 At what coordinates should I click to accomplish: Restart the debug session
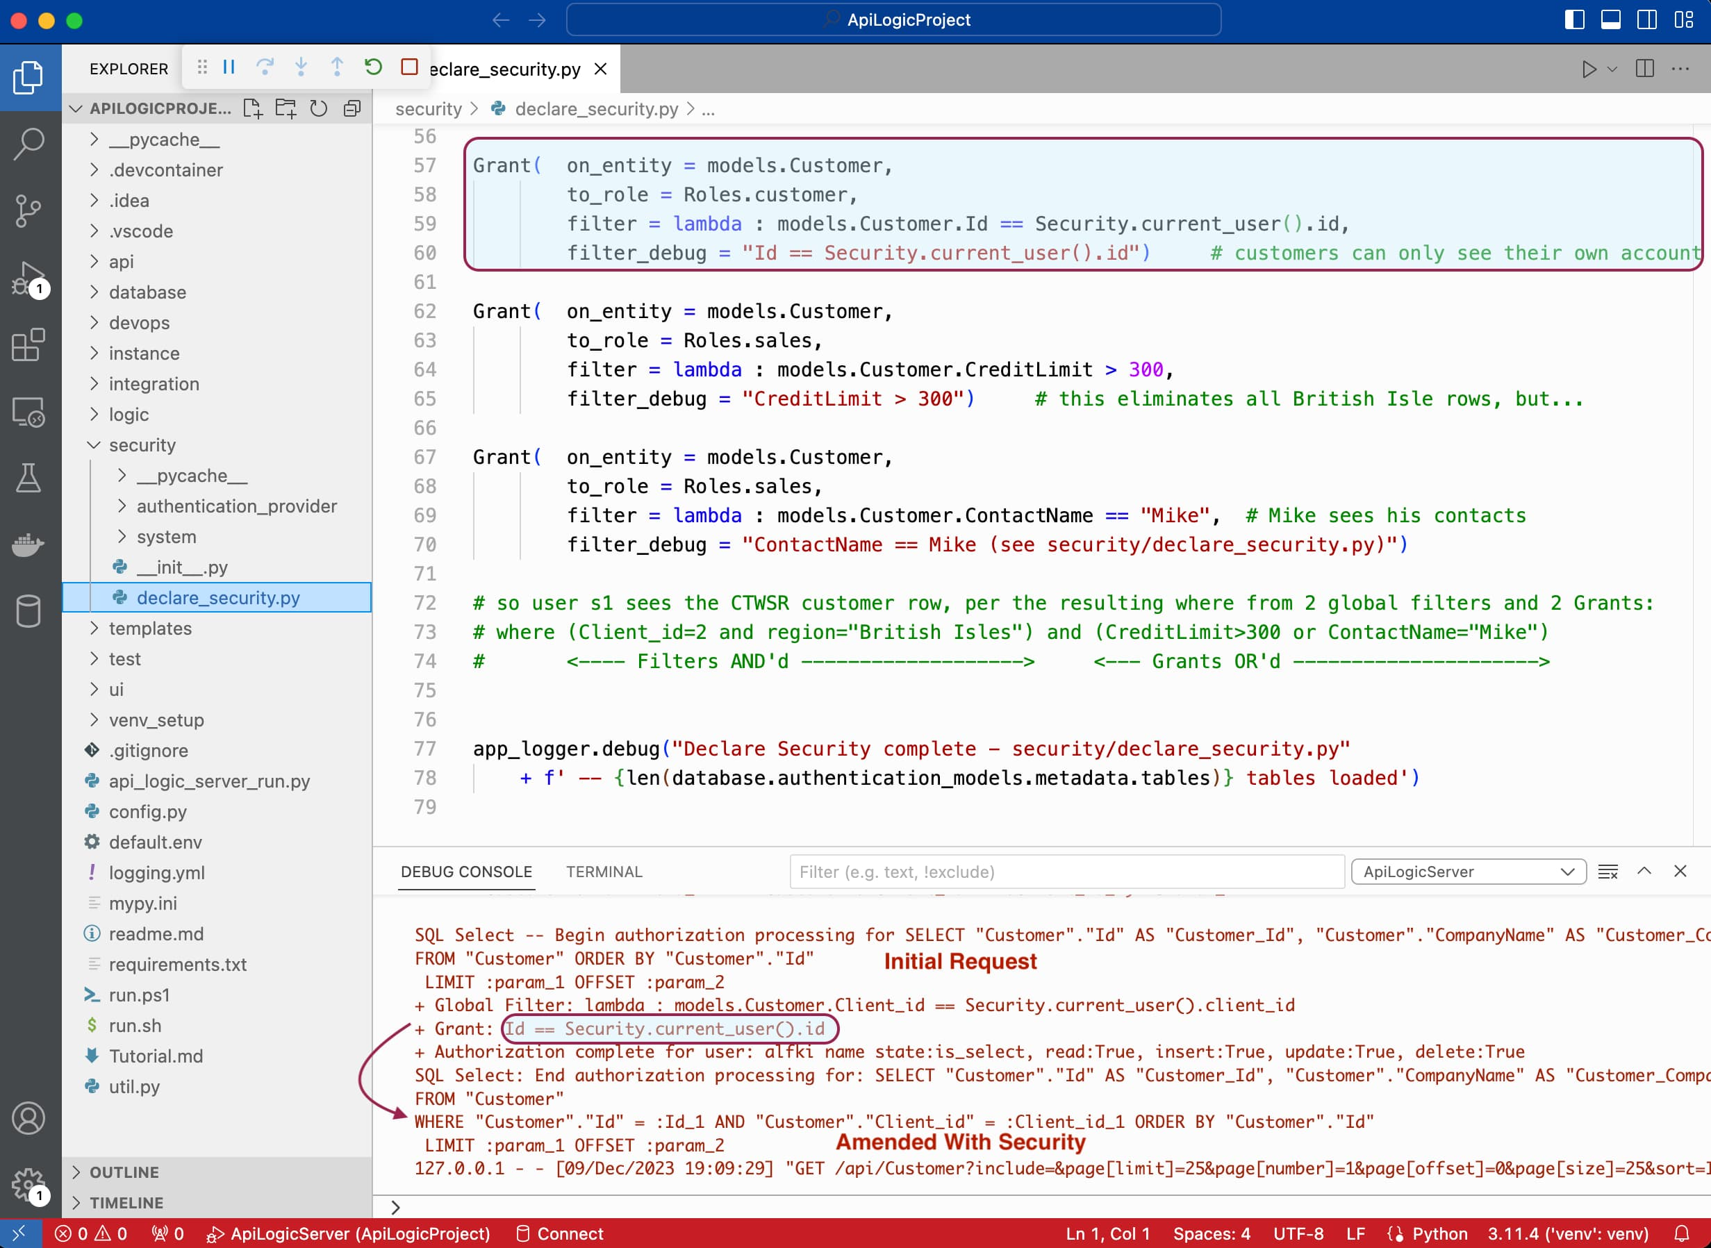tap(373, 67)
